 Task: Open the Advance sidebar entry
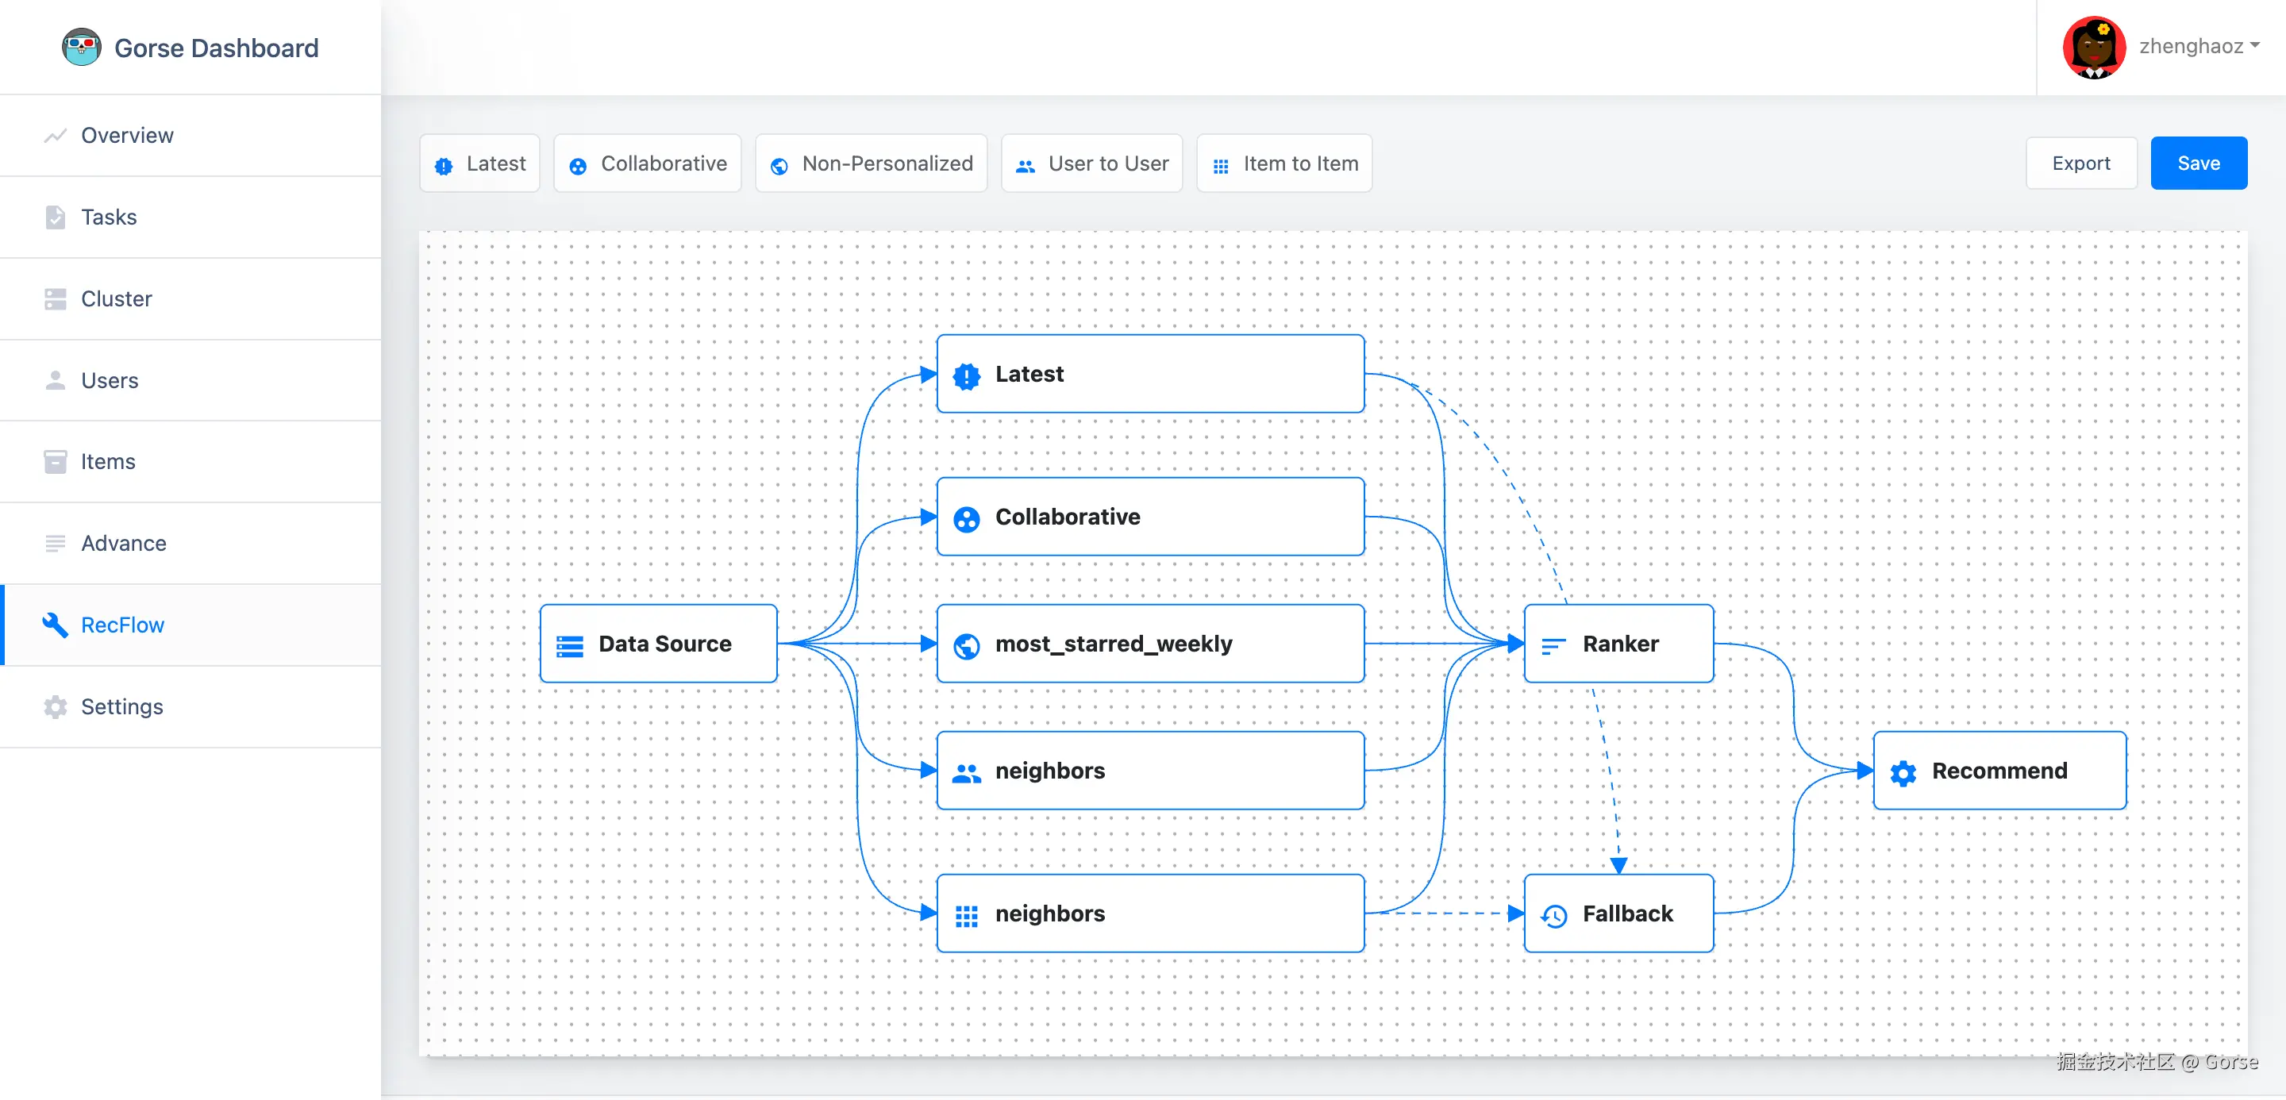point(123,543)
